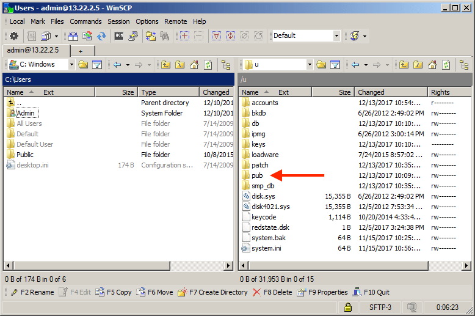Open the terminal console icon
The height and width of the screenshot is (316, 475).
(119, 36)
